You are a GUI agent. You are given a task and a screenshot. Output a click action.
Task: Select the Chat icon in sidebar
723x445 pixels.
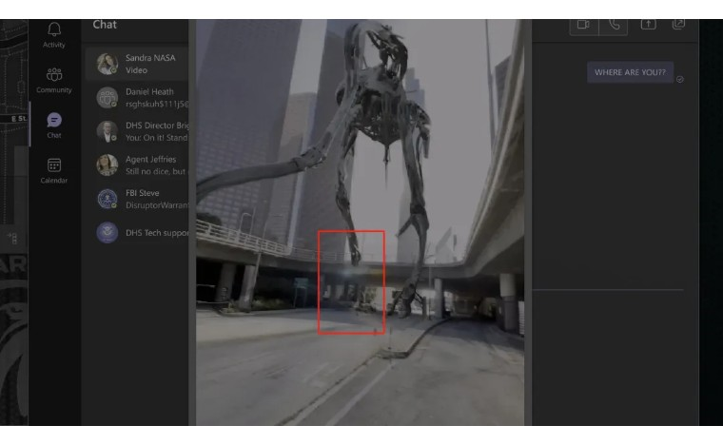(54, 124)
